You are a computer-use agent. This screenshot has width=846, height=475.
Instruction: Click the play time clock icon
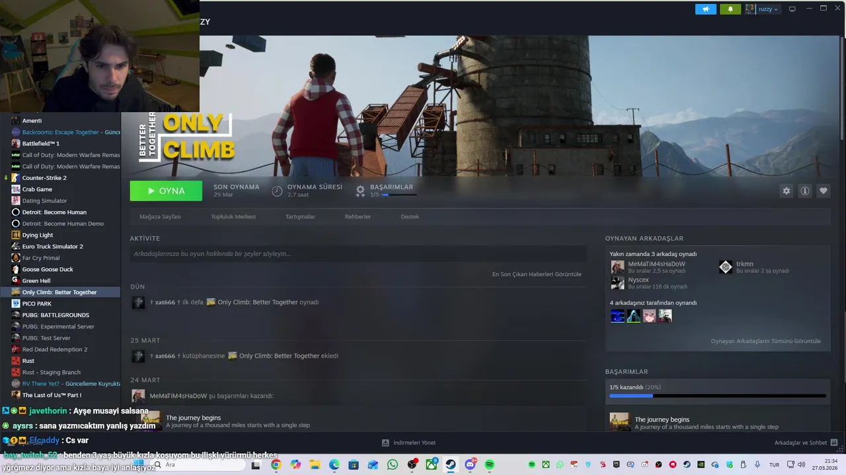tap(277, 191)
